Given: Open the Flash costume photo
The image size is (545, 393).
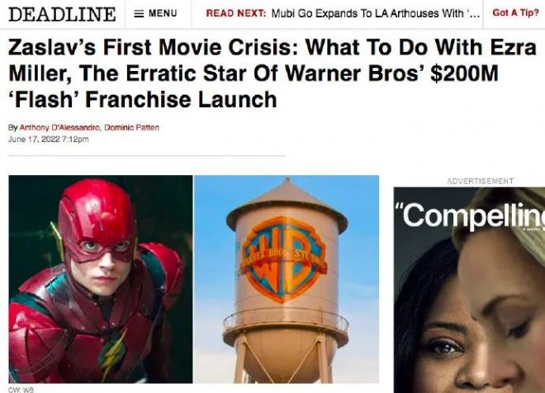Looking at the screenshot, I should [x=101, y=279].
